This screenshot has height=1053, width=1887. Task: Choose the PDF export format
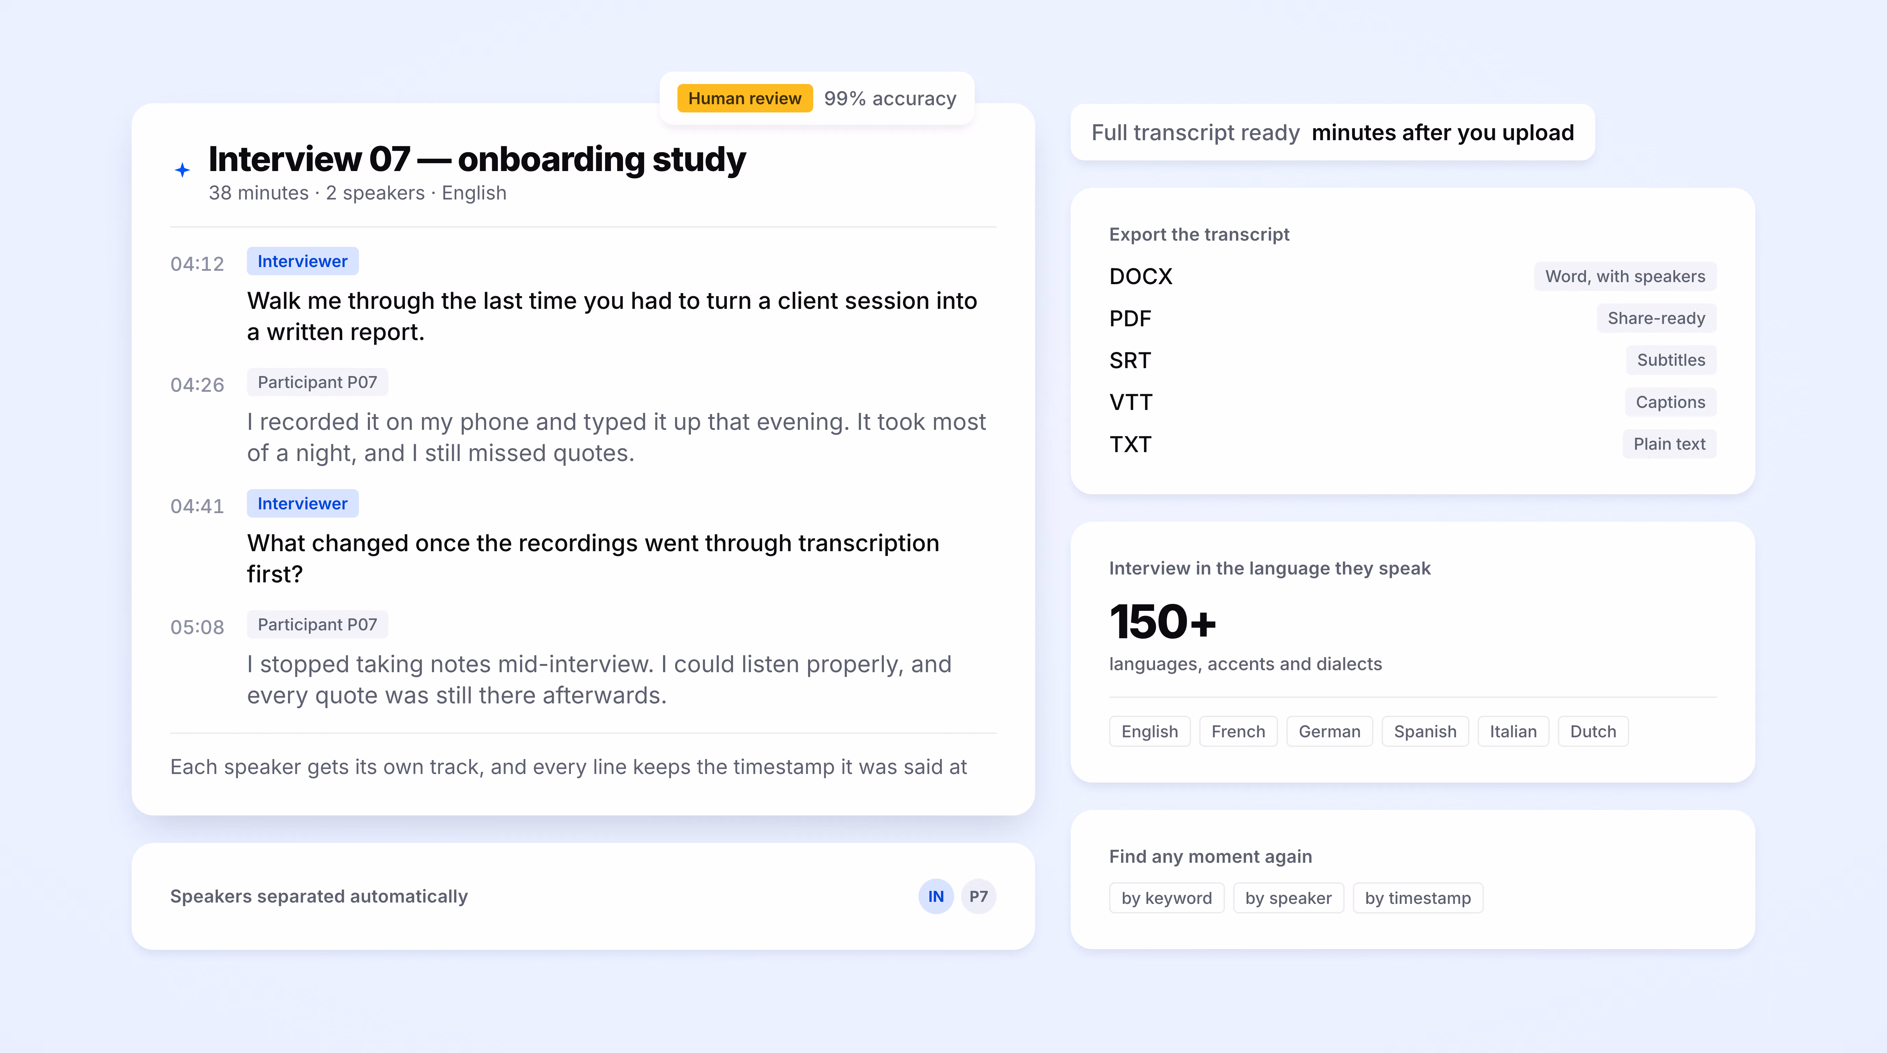(x=1412, y=318)
